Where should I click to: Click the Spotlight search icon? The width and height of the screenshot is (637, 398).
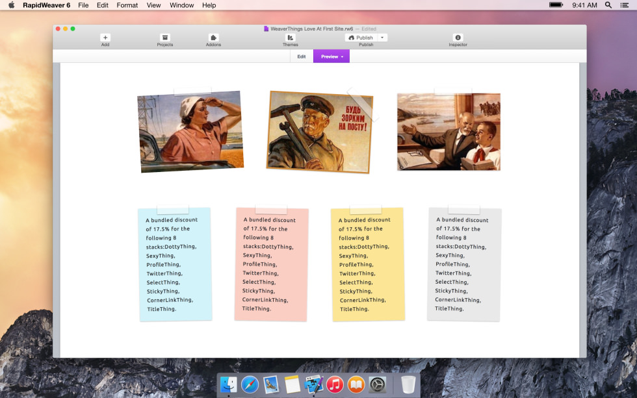point(608,5)
